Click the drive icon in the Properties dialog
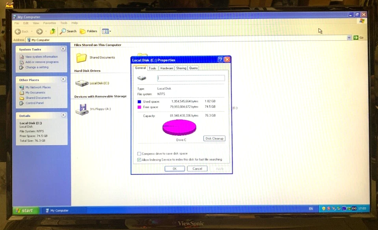 tap(142, 78)
